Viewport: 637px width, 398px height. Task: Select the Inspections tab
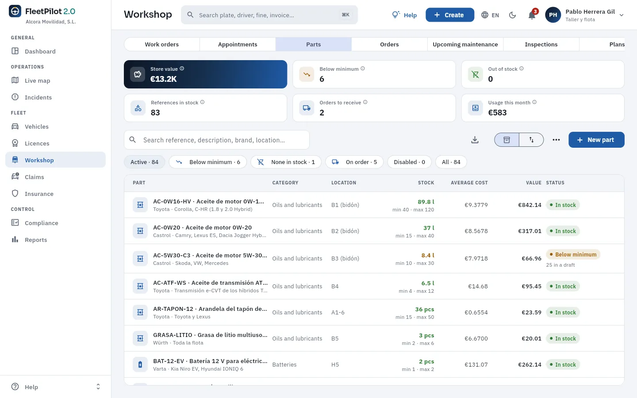(x=541, y=44)
